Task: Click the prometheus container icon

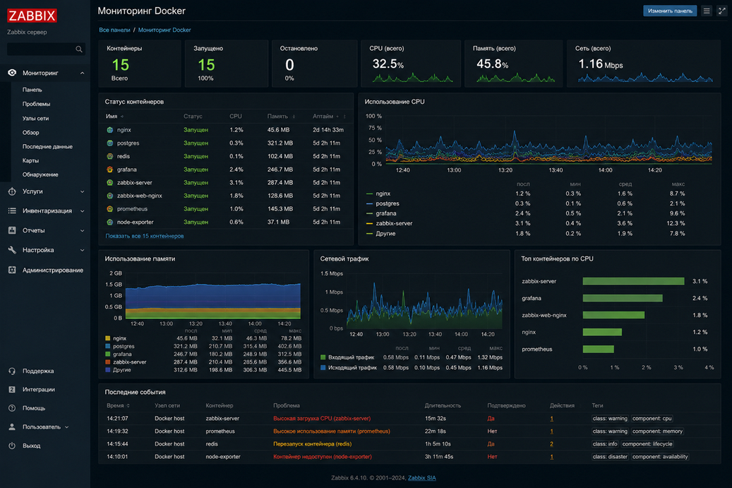Action: pos(109,209)
